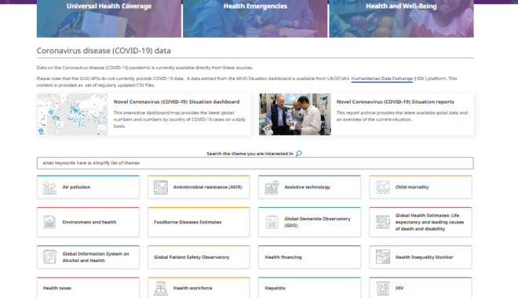Screen dimensions: 518x298
Task: Open the Hepatitis theme
Action: point(309,288)
